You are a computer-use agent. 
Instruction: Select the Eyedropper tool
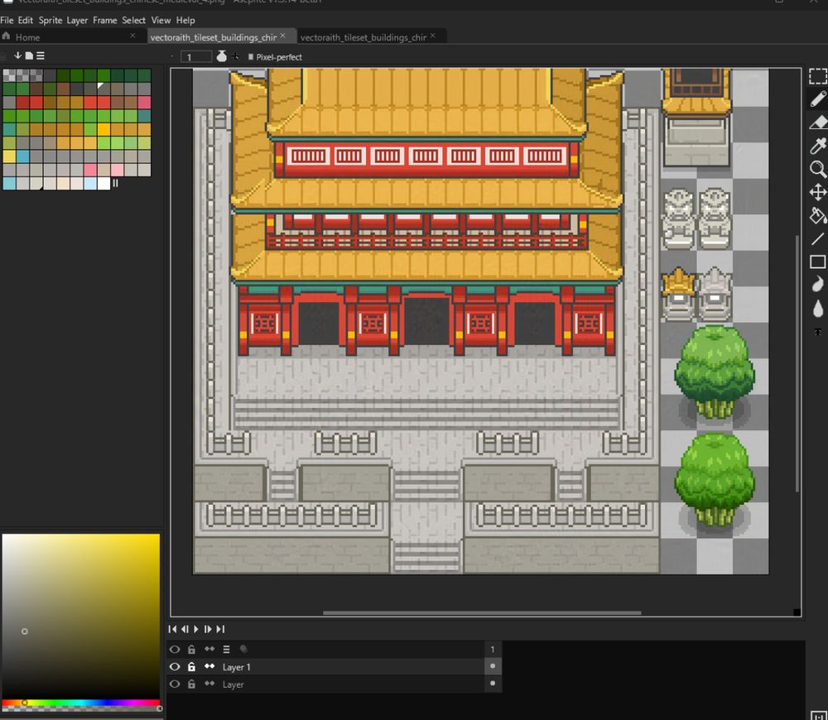click(817, 145)
